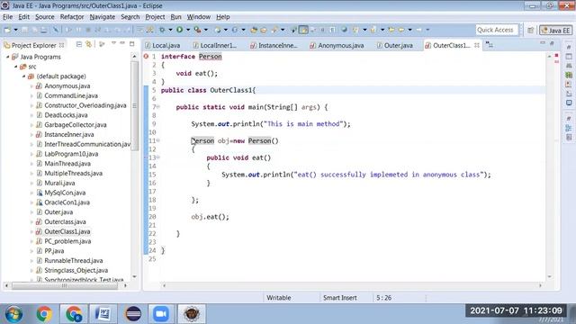Screen dimensions: 576x324
Task: Open the Debug dropdown arrow
Action: coord(170,30)
